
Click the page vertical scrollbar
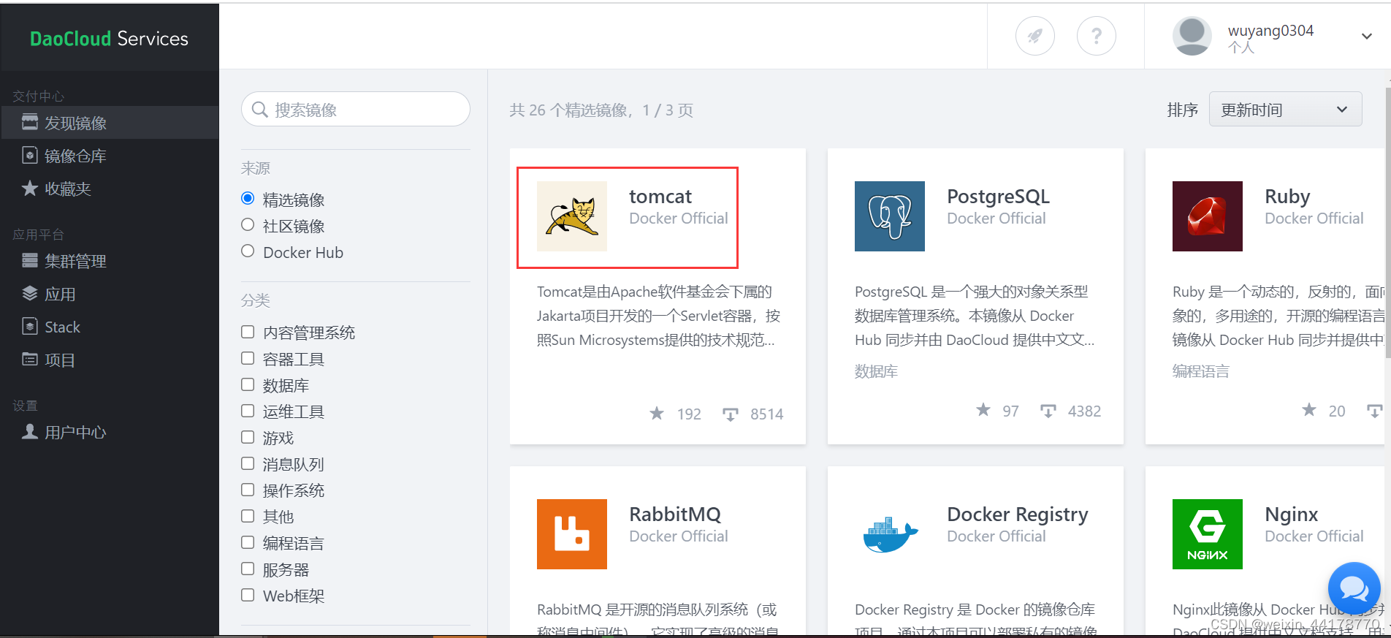click(1387, 223)
